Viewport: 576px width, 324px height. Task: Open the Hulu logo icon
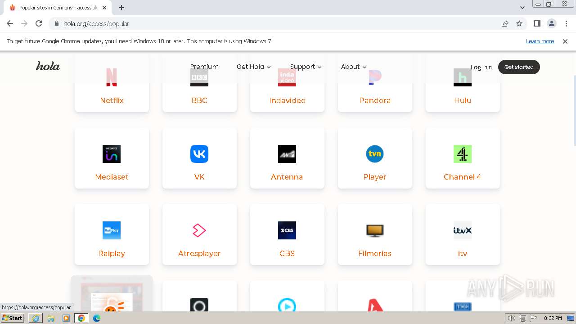coord(463,77)
